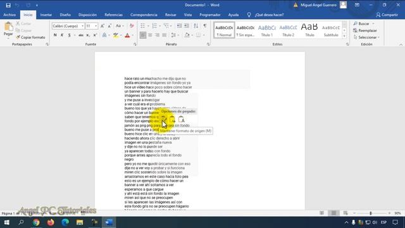Apply the yellow text highlight color
Screen dimensions: 405x228
pyautogui.click(x=115, y=35)
